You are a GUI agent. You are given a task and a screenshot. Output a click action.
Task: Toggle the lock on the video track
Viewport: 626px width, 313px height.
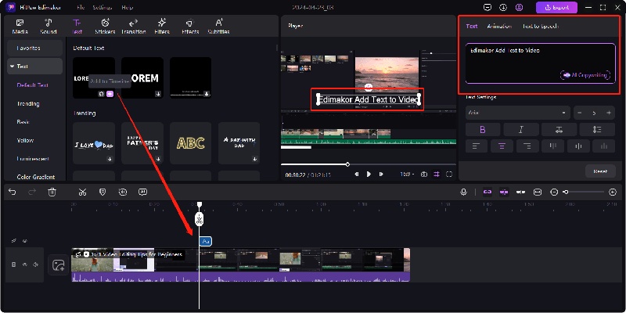13,264
